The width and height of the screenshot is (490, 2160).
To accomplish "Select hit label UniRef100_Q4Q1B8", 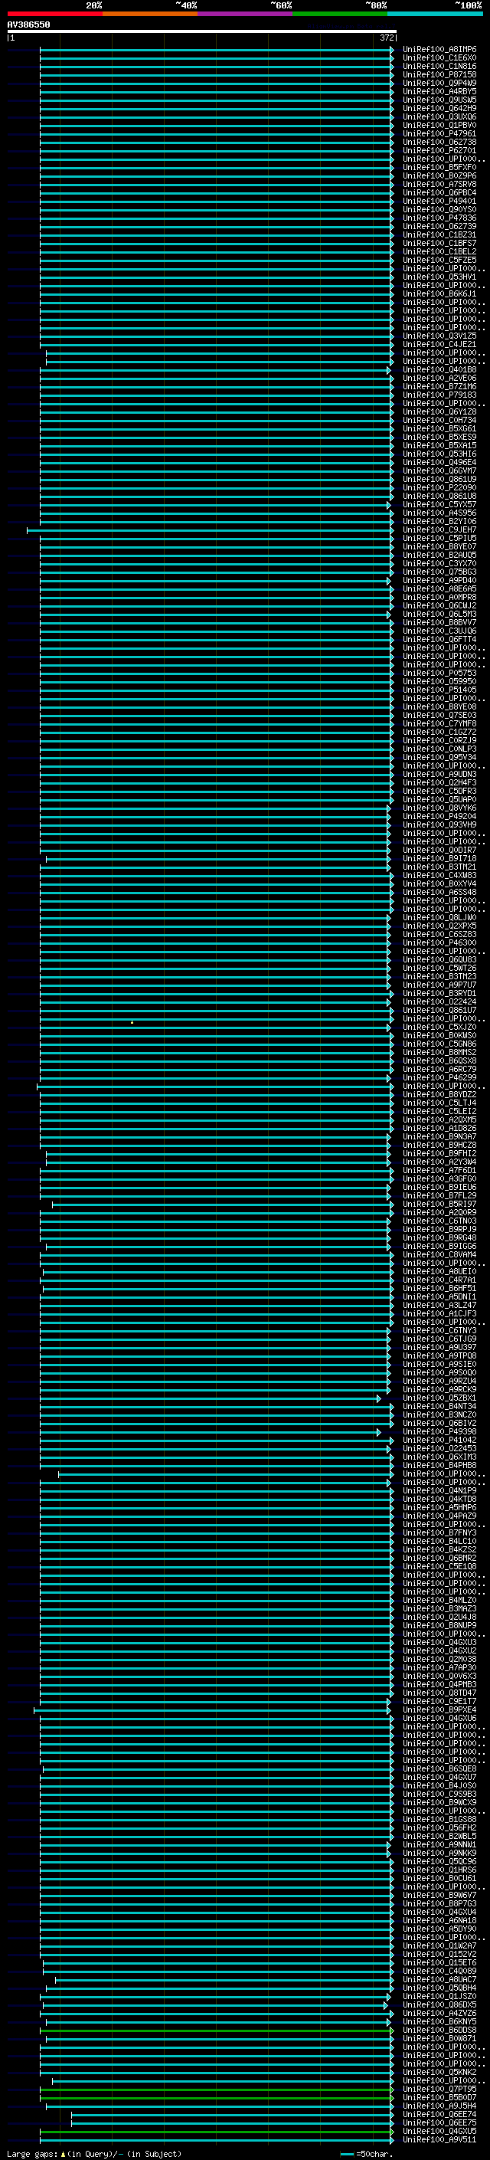I will point(439,370).
